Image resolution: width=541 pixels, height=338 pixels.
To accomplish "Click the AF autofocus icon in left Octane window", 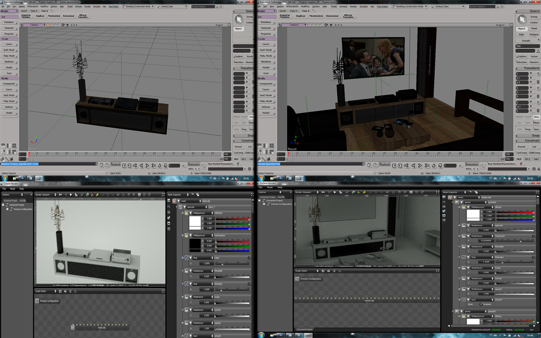I will click(118, 195).
